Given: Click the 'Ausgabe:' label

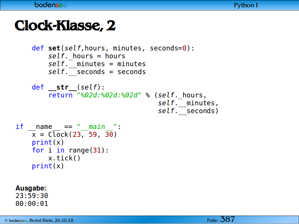Looking at the screenshot, I should pyautogui.click(x=31, y=188).
